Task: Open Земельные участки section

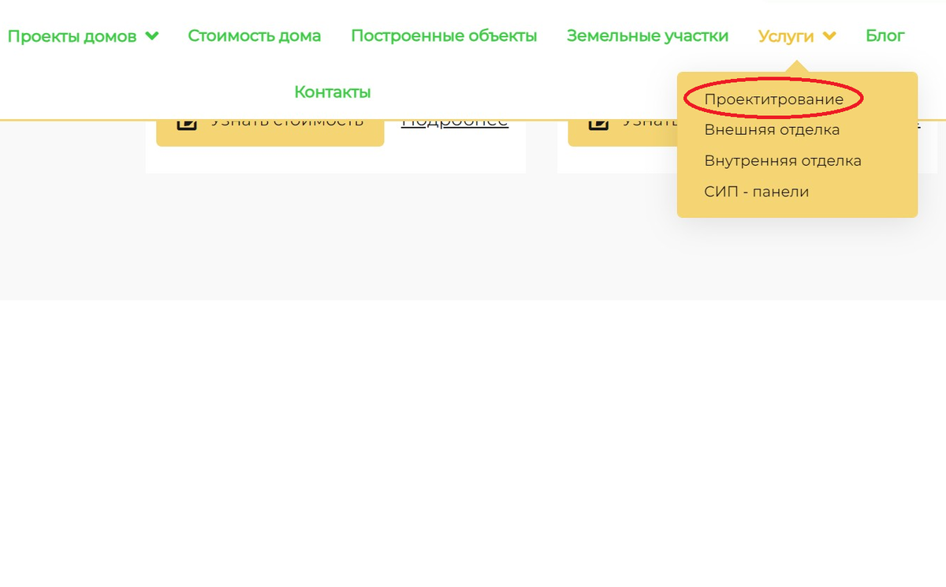Action: (647, 36)
